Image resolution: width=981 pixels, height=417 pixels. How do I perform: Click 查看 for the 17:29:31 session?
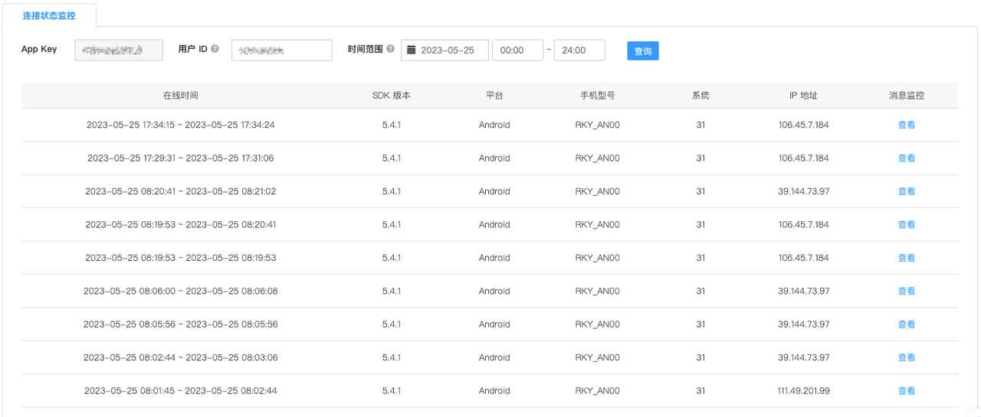pyautogui.click(x=907, y=158)
